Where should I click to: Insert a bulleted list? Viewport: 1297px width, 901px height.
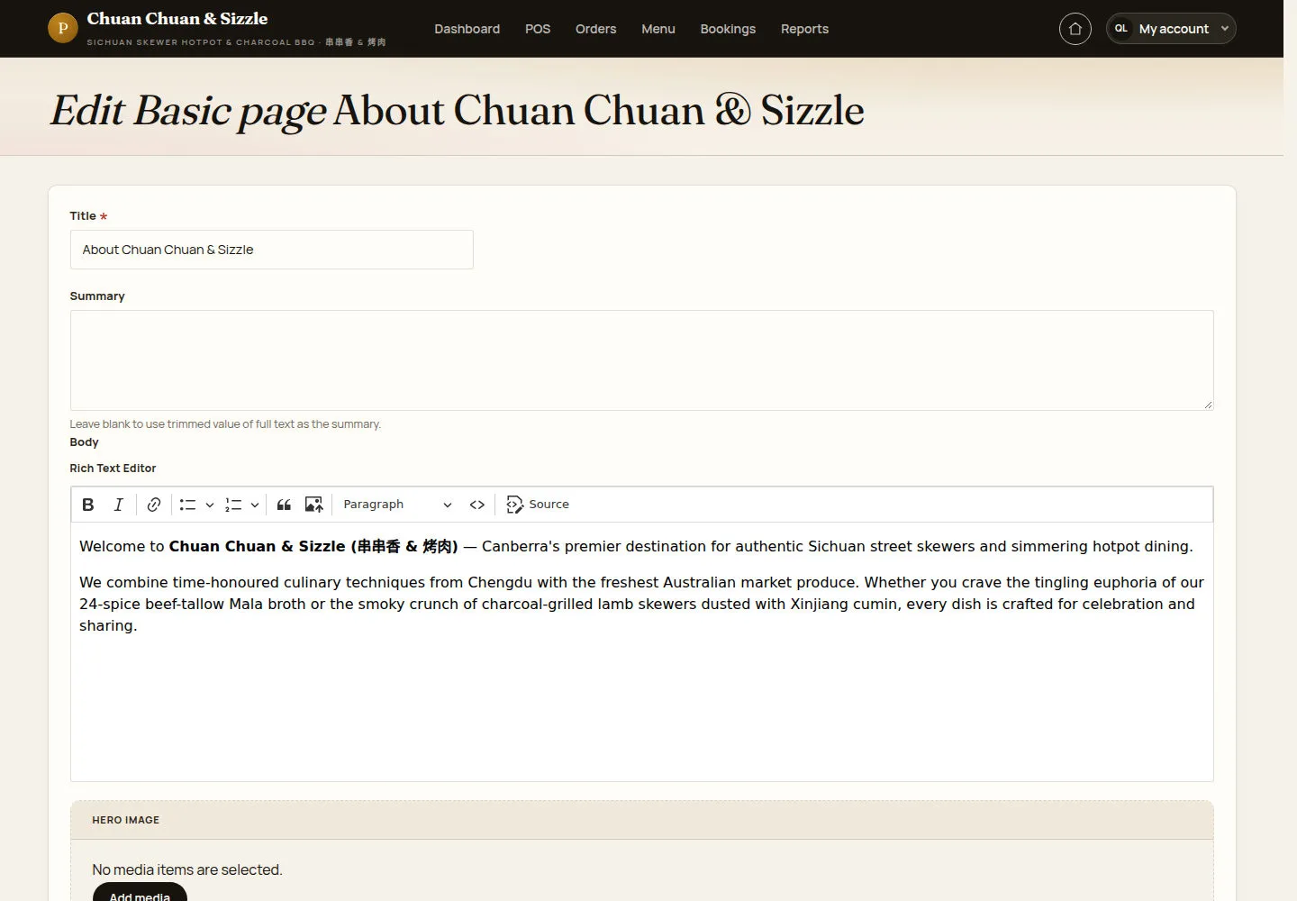point(187,505)
